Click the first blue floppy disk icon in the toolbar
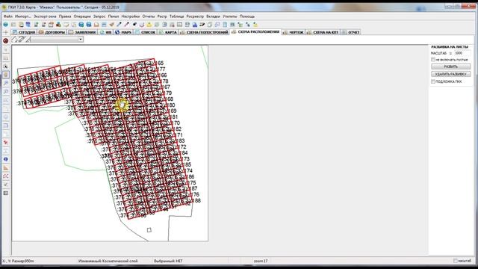The image size is (478, 269). click(81, 25)
